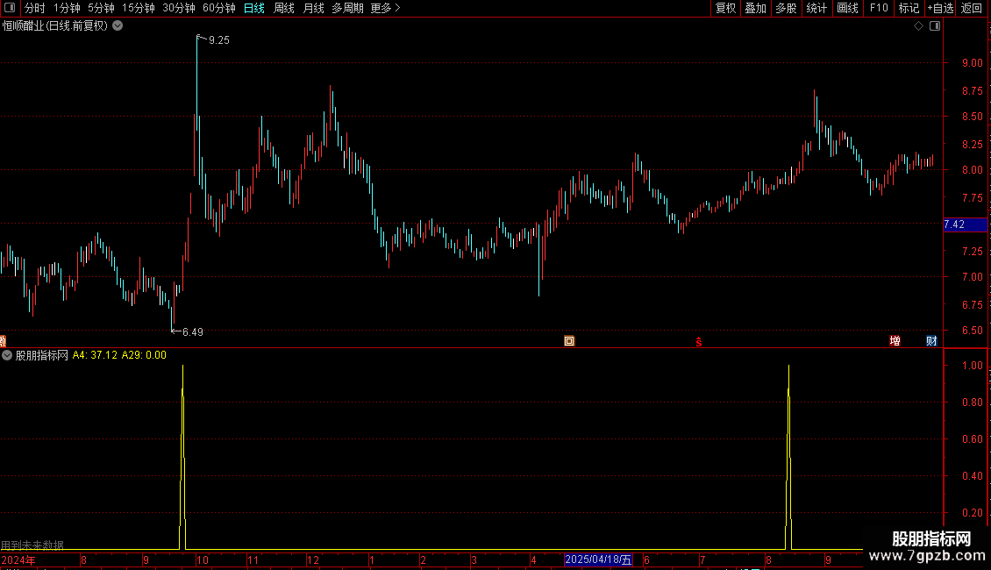Screen dimensions: 991x570
Task: Add stock via +自选 button
Action: 940,8
